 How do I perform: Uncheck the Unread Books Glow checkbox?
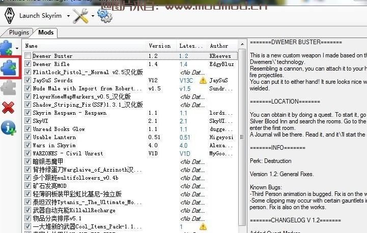[x=27, y=129]
